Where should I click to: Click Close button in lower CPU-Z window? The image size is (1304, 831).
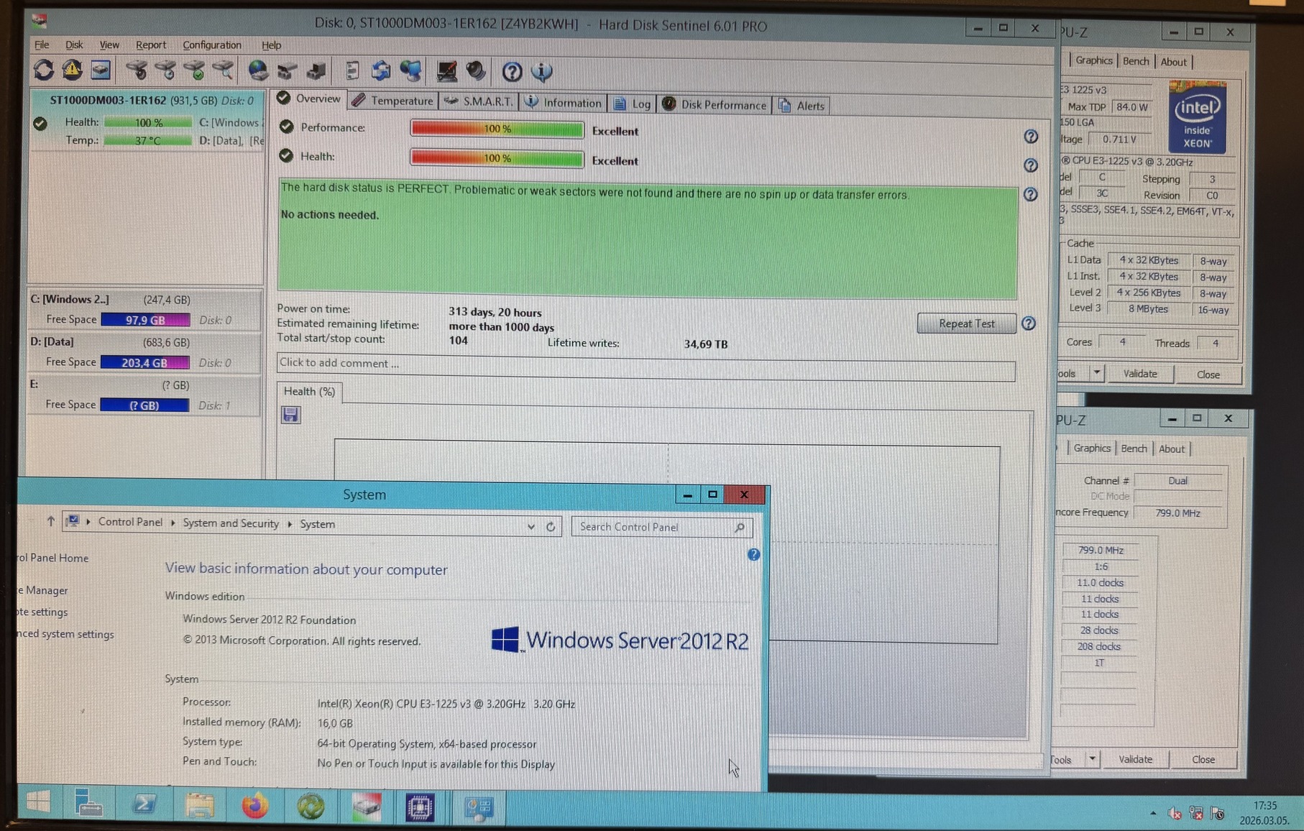(x=1203, y=759)
